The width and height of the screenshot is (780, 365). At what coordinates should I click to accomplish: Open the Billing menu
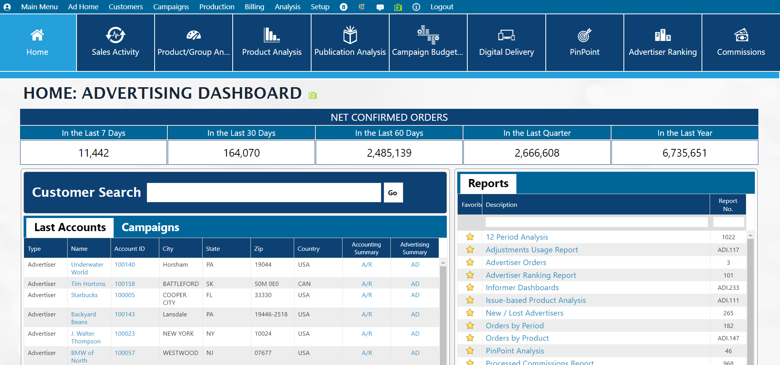point(254,7)
